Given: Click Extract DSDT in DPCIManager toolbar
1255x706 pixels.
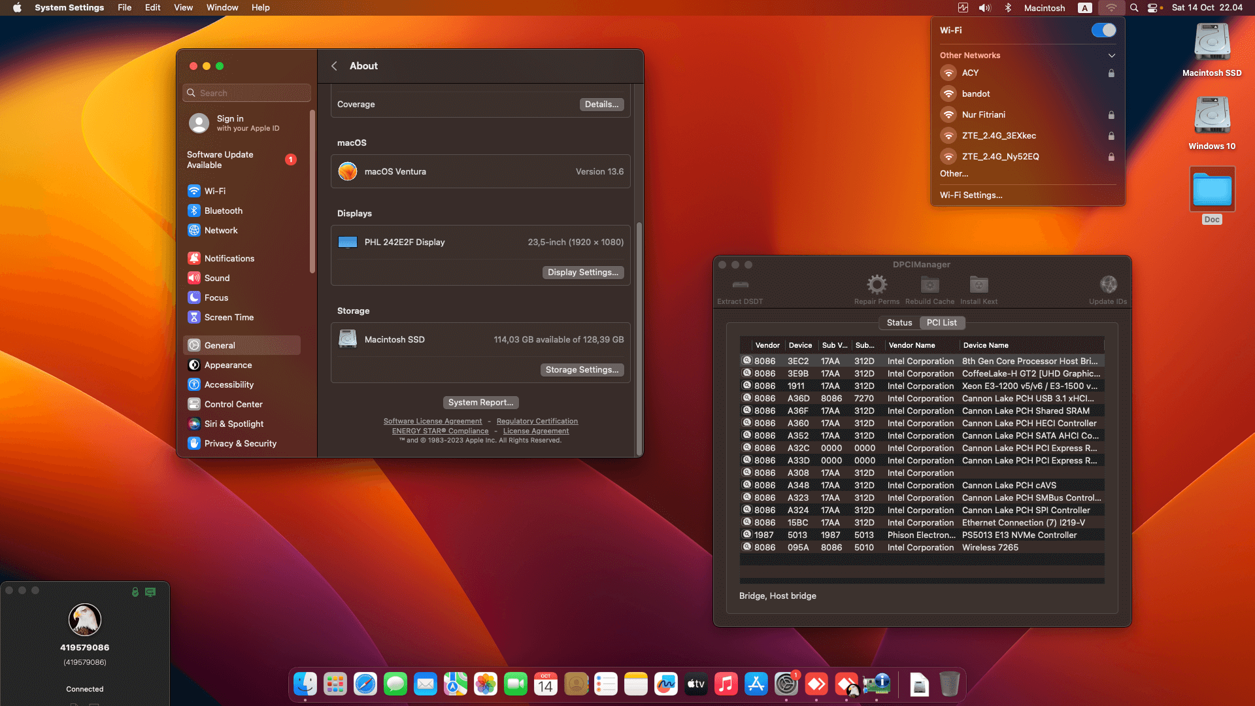Looking at the screenshot, I should coord(740,290).
